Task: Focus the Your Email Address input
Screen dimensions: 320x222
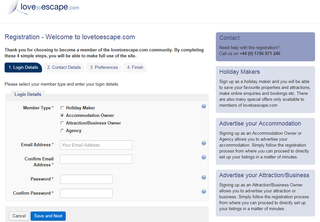Action: click(x=96, y=145)
